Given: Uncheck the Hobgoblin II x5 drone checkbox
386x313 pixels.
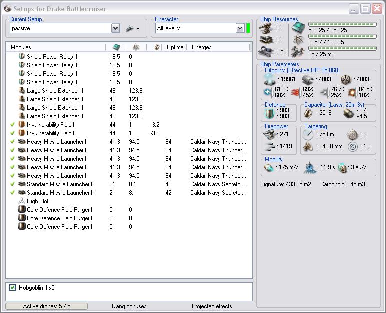Looking at the screenshot, I should click(13, 288).
